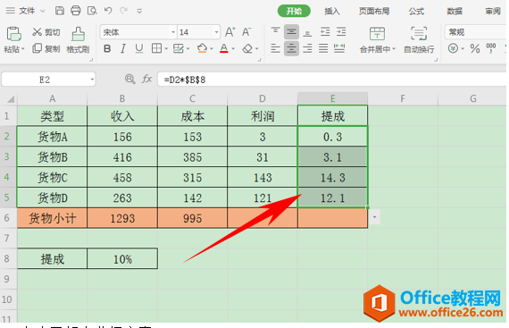Toggle Italic formatting
This screenshot has height=328, width=509.
pos(122,49)
